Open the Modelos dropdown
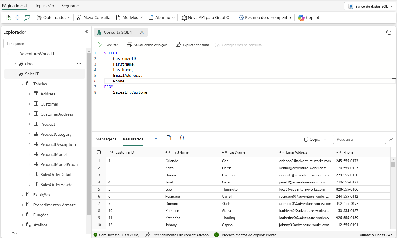Viewport: 397px width, 238px height. point(129,18)
